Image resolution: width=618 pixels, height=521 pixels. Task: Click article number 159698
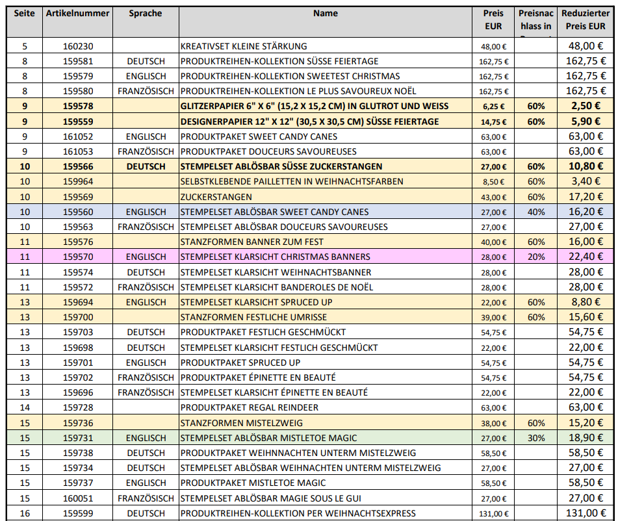click(77, 347)
